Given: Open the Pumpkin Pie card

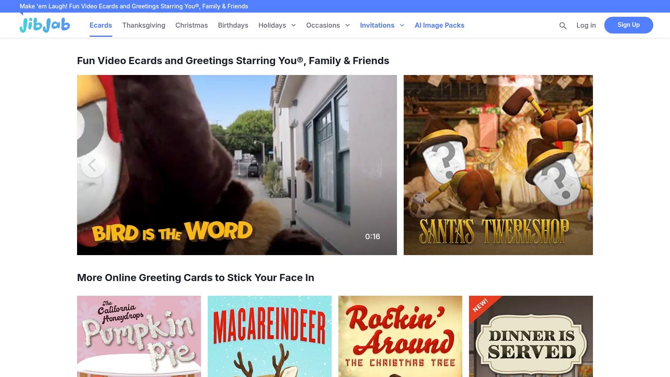Looking at the screenshot, I should tap(139, 336).
